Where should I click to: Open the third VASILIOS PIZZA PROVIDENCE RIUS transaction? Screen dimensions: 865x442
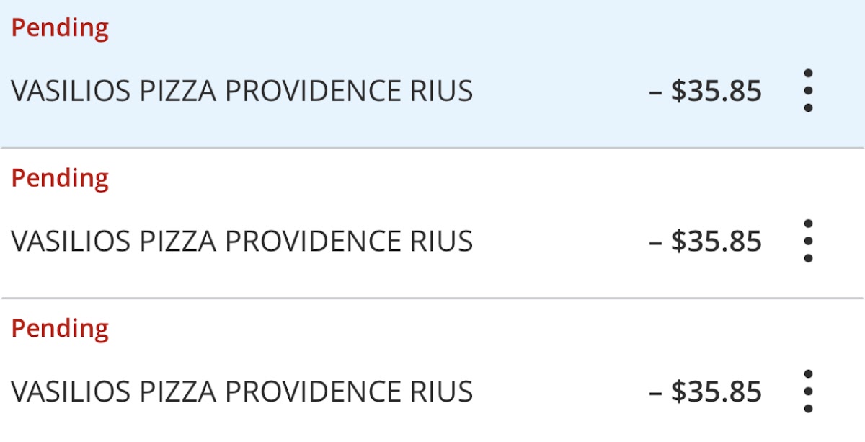point(241,392)
